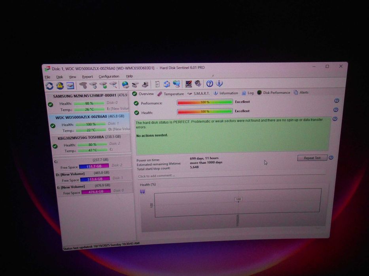Screen dimensions: 369x276
Task: Click the yellow warning-triangle alert toolbar icon
Action: [x=60, y=86]
